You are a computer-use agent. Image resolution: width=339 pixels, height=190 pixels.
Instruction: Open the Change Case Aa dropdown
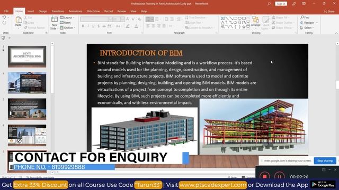118,26
